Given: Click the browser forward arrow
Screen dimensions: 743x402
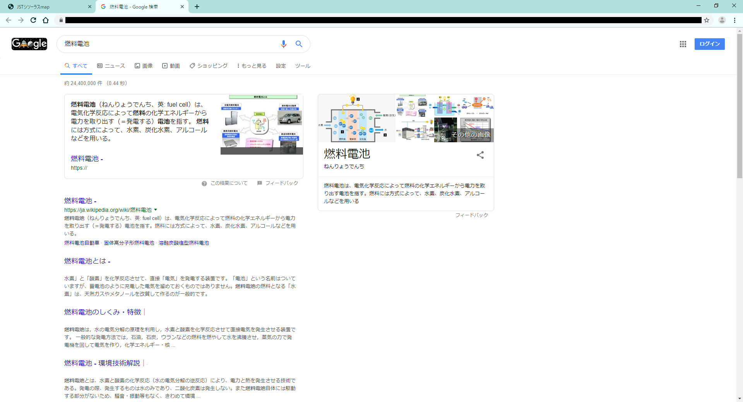Looking at the screenshot, I should [x=21, y=20].
